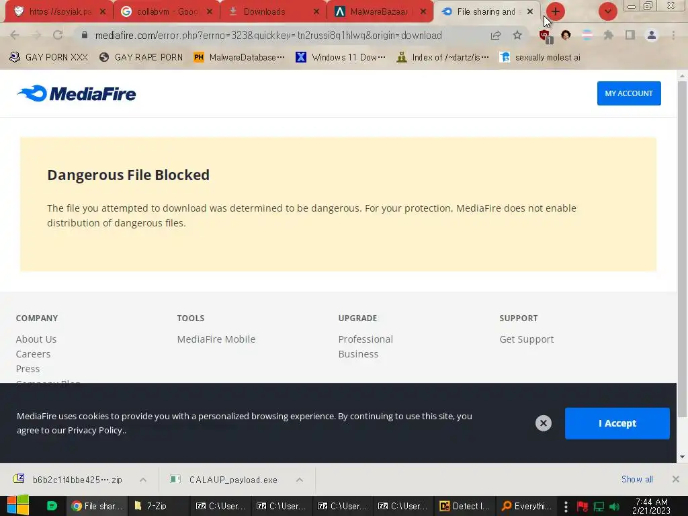This screenshot has width=688, height=516.
Task: Open Everything search taskbar window
Action: 527,506
